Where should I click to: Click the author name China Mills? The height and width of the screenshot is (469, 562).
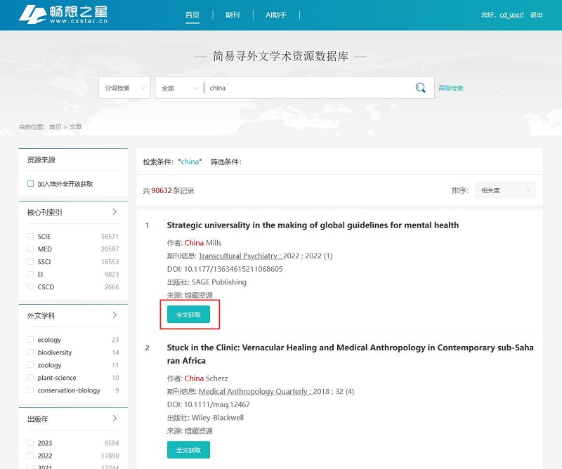[x=203, y=243]
